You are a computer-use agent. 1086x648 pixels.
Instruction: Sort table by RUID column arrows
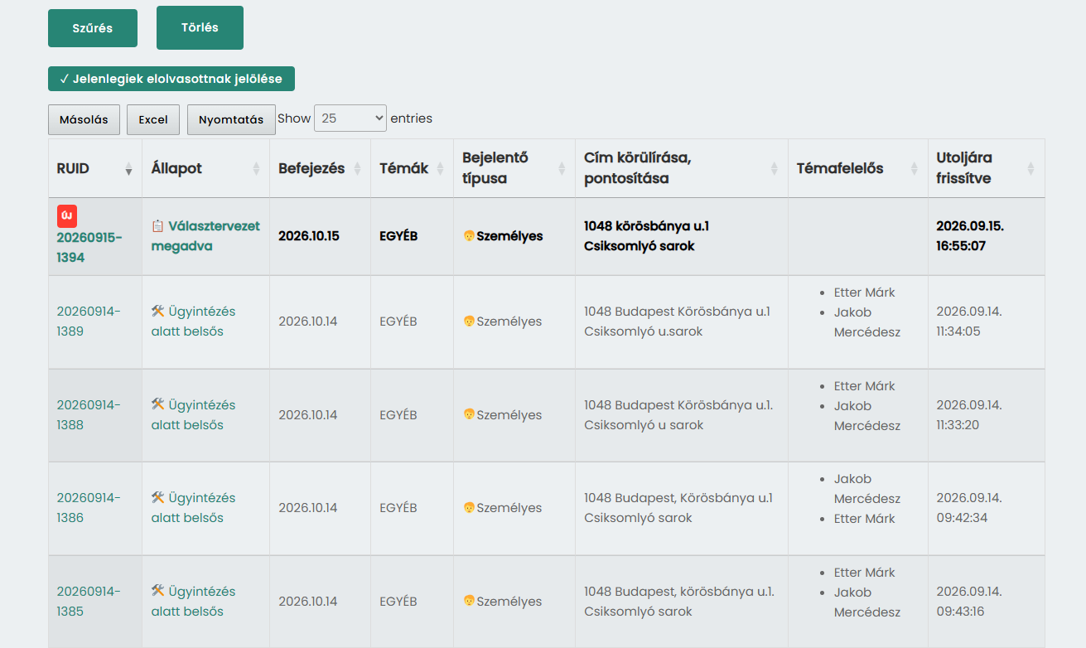[128, 169]
